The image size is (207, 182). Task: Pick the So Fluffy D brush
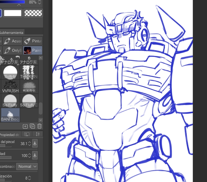point(29,101)
